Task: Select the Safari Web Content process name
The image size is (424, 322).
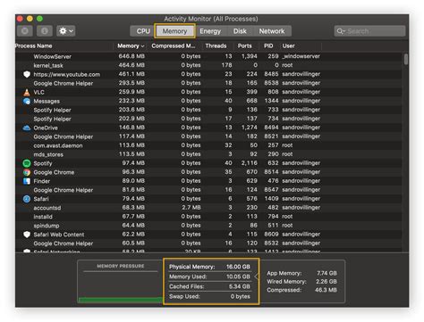Action: click(59, 235)
